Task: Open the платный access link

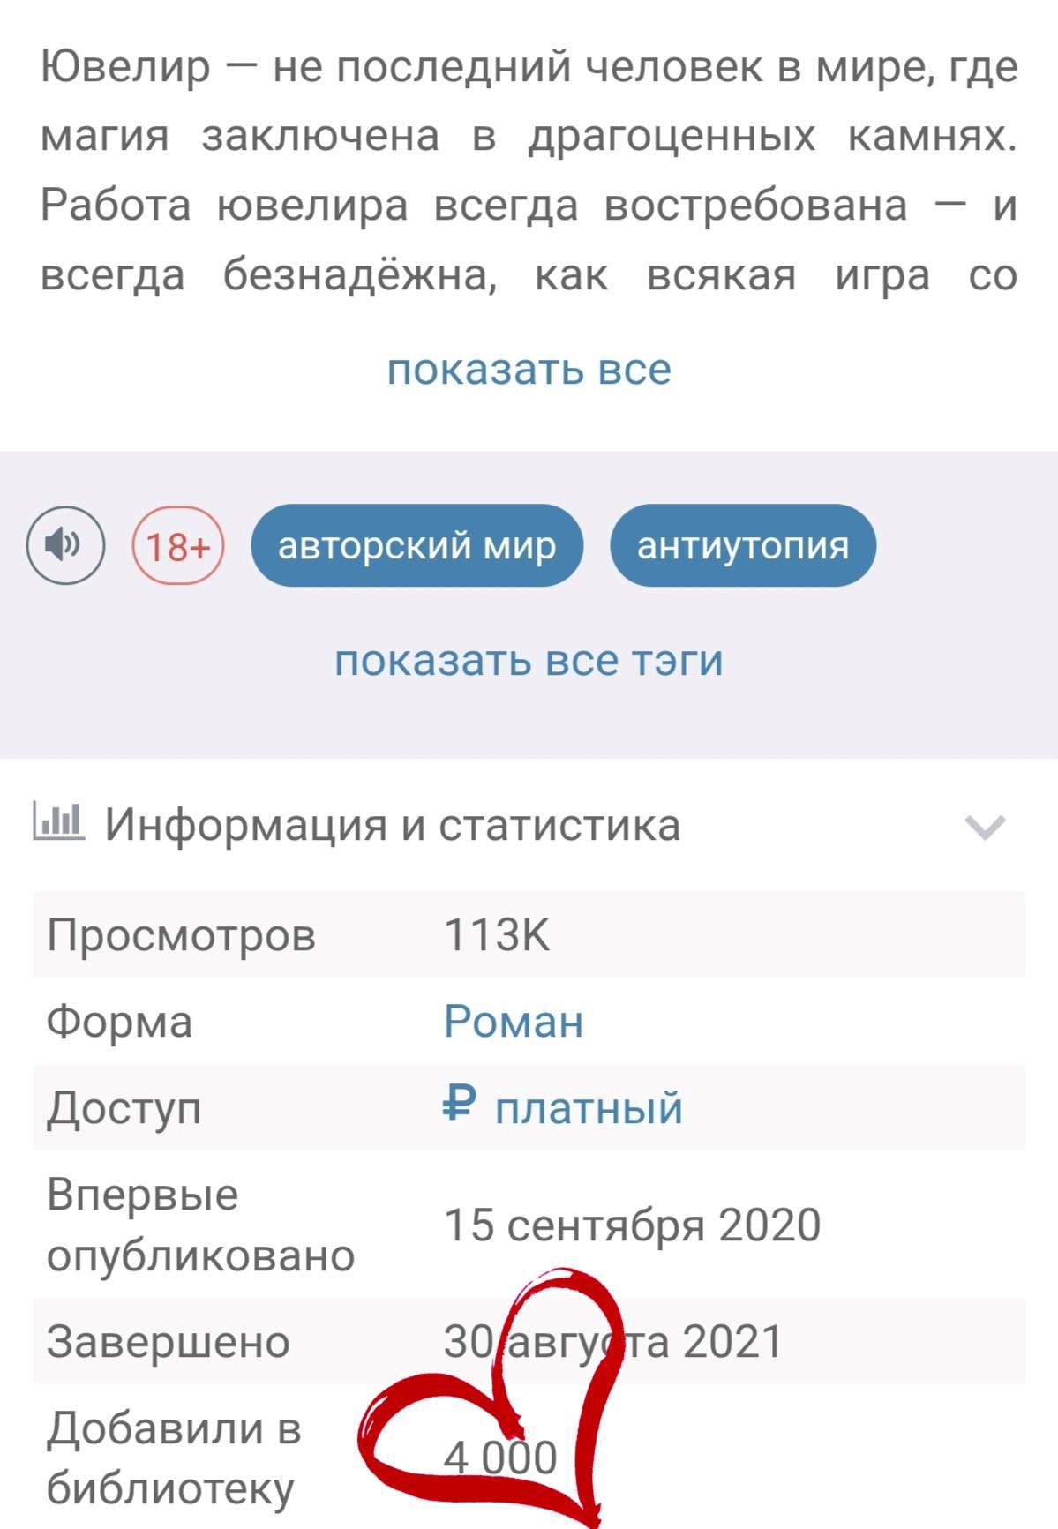Action: pyautogui.click(x=589, y=1107)
